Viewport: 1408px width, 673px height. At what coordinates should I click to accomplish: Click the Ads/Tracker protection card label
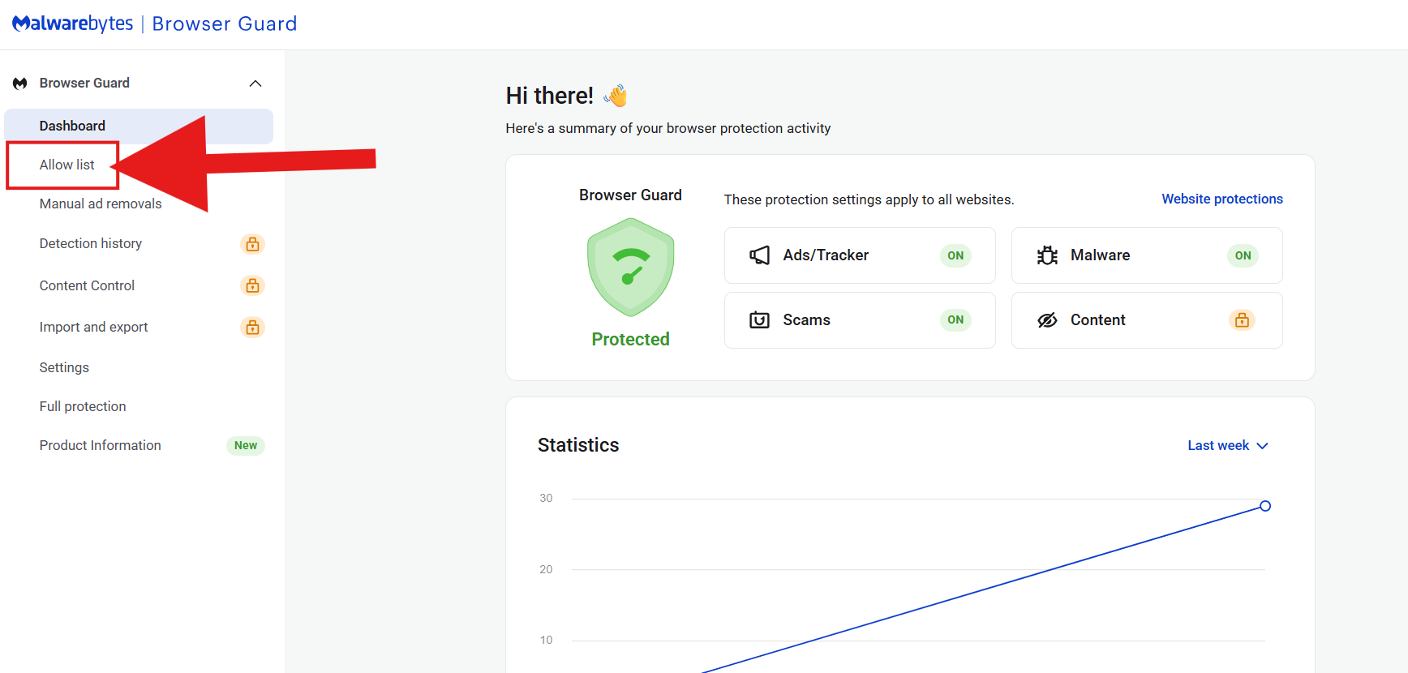coord(826,255)
